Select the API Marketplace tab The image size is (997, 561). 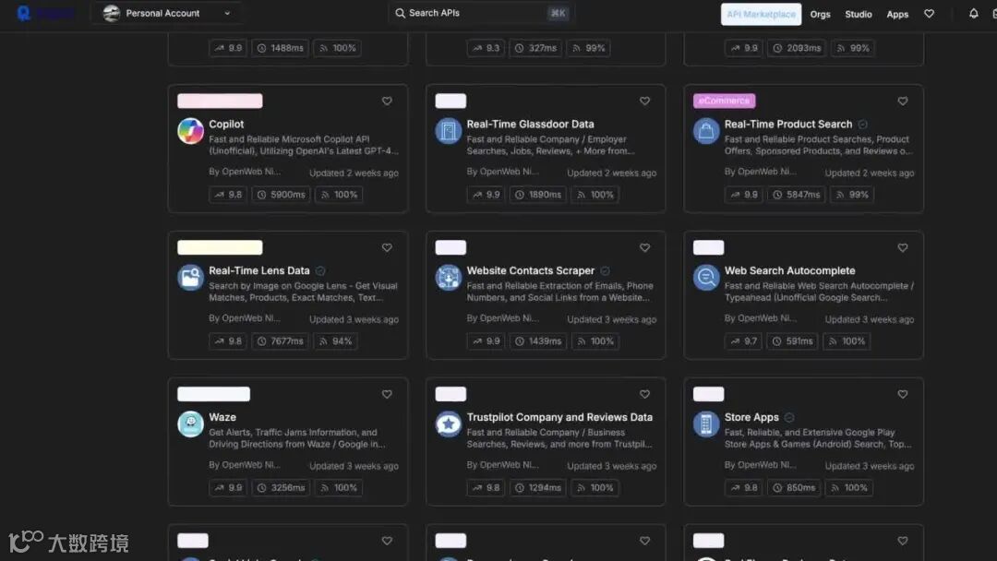pos(761,14)
